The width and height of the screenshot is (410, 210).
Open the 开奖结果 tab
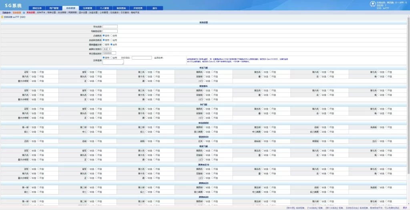click(138, 8)
